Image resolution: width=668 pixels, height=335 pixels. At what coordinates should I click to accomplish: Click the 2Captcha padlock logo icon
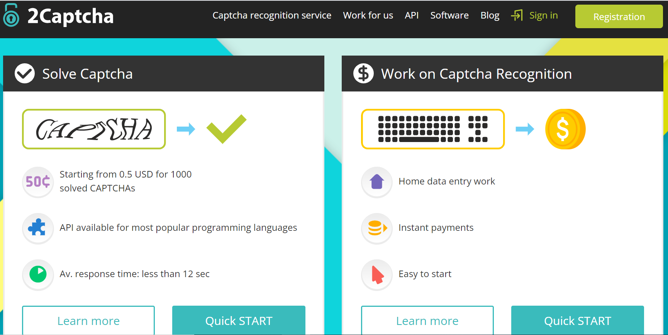pos(11,15)
